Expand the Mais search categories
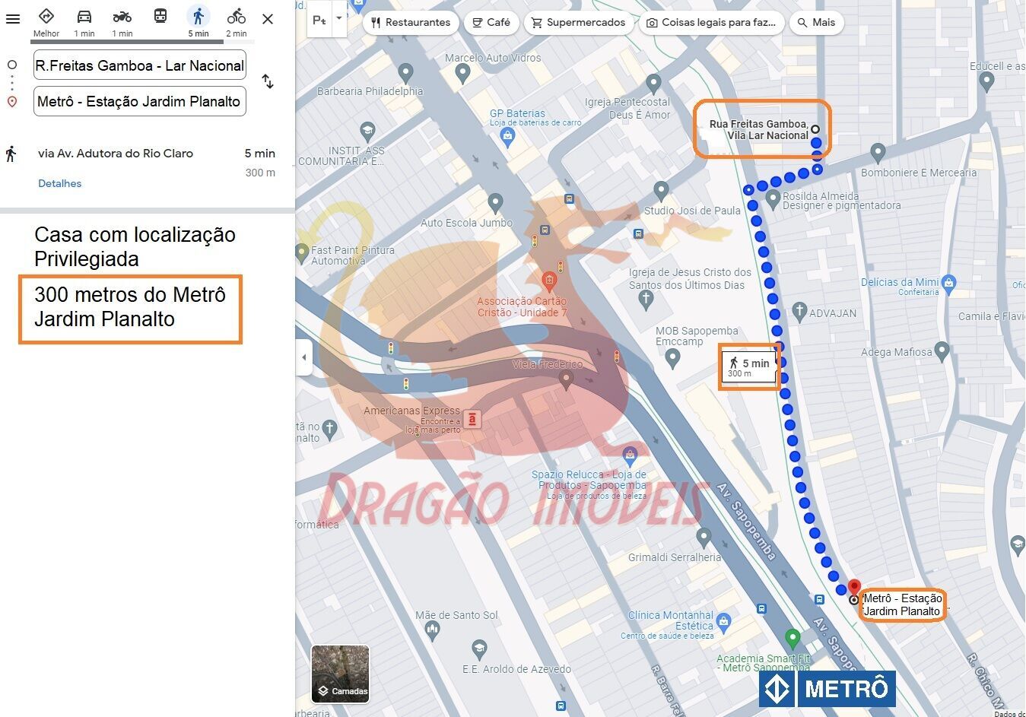1026x717 pixels. [816, 23]
